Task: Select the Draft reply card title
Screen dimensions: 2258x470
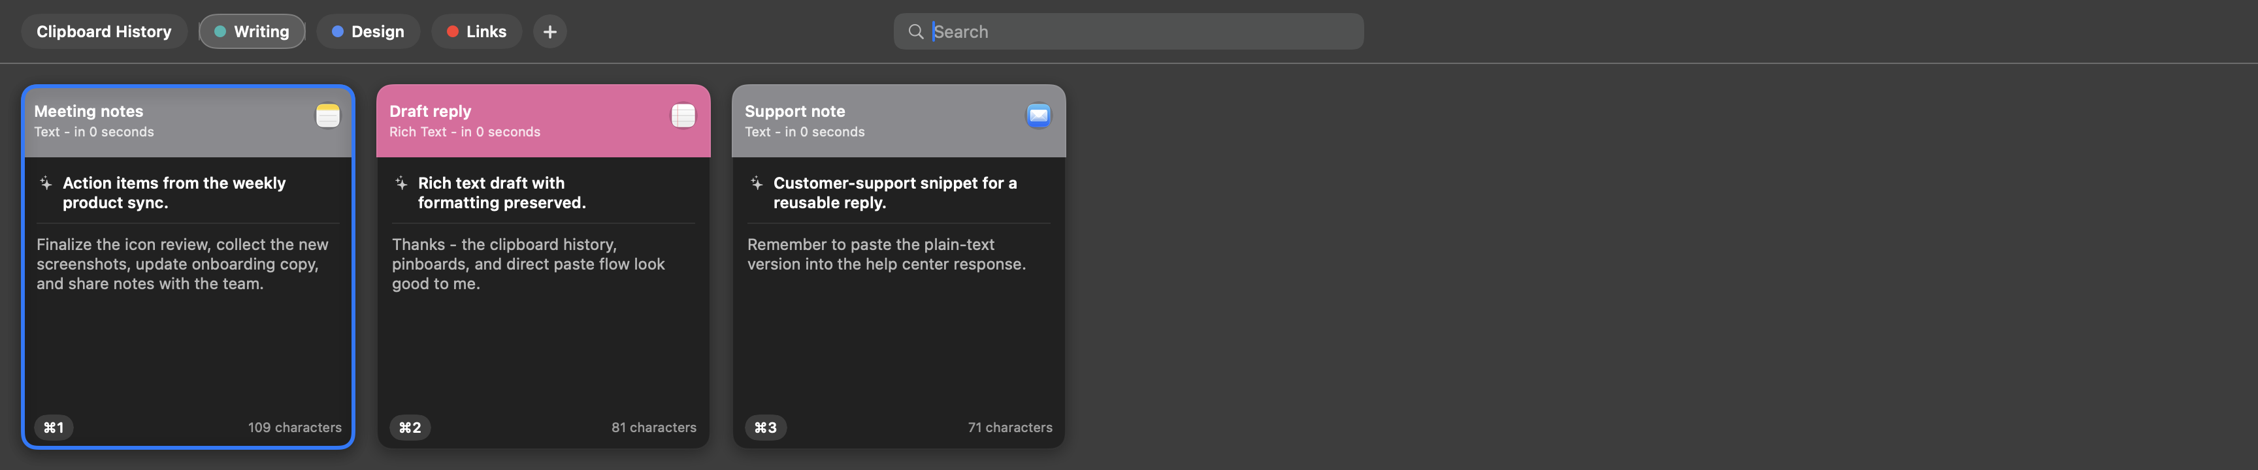Action: (431, 111)
